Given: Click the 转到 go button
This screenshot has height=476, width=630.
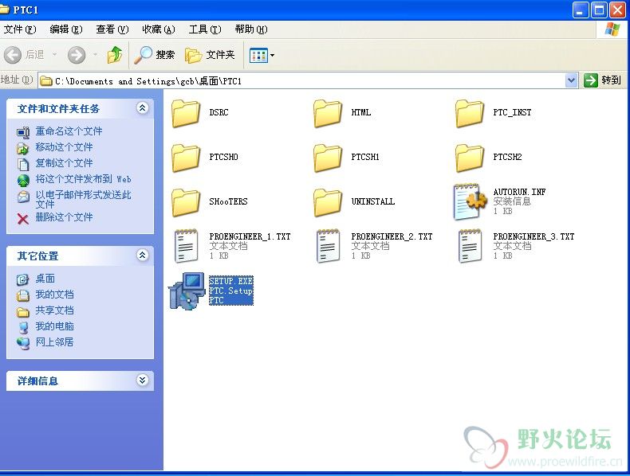Looking at the screenshot, I should coord(603,80).
